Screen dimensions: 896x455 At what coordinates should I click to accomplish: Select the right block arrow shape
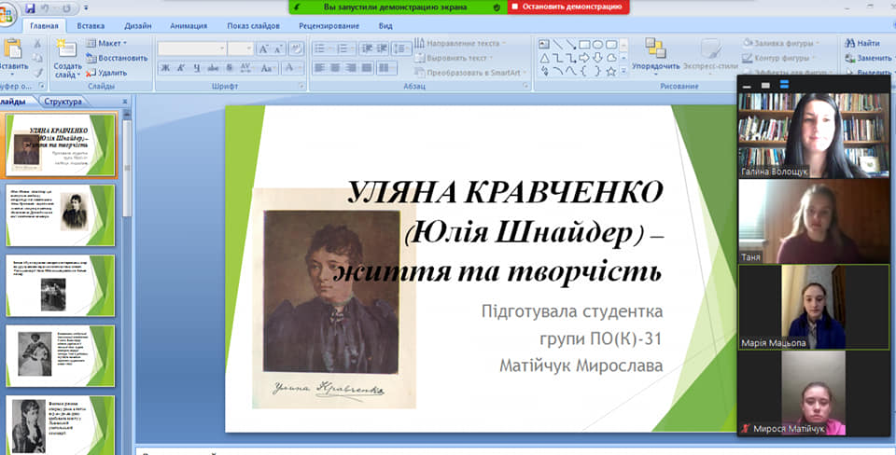[x=584, y=58]
